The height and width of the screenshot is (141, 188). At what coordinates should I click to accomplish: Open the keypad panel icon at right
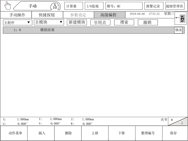(182, 18)
